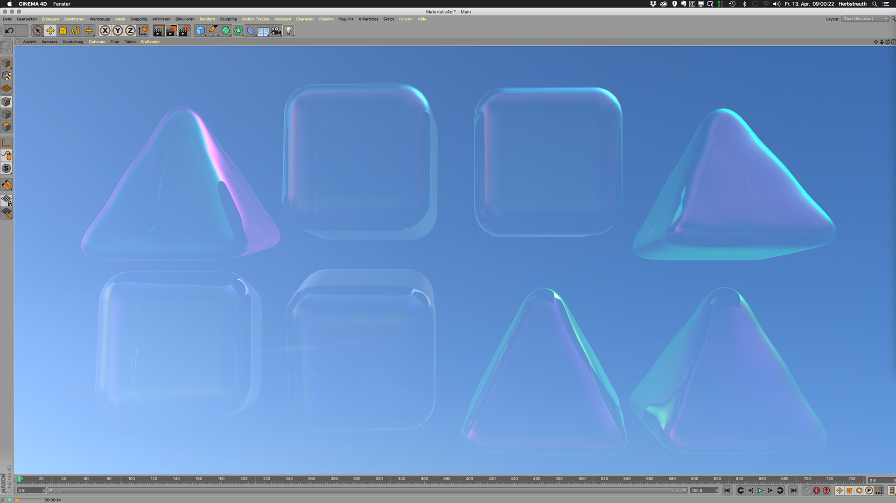Toggle Autokeying red record button
Viewport: 896px width, 503px height.
coord(816,490)
